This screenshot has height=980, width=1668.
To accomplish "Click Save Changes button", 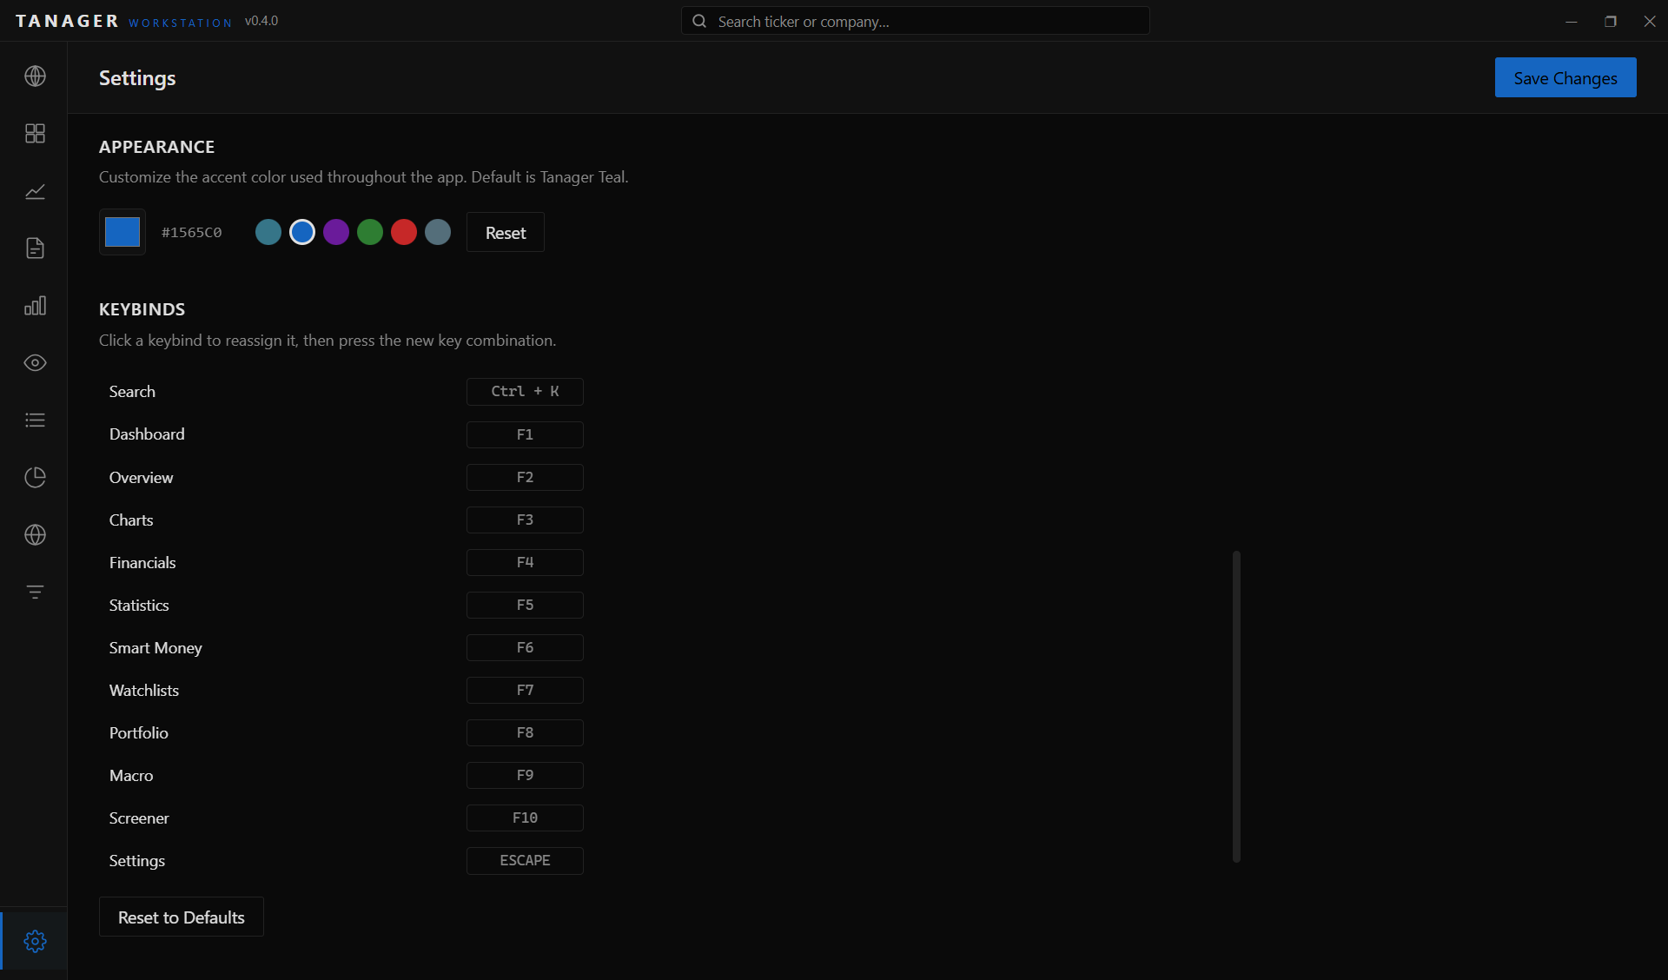I will [x=1565, y=77].
